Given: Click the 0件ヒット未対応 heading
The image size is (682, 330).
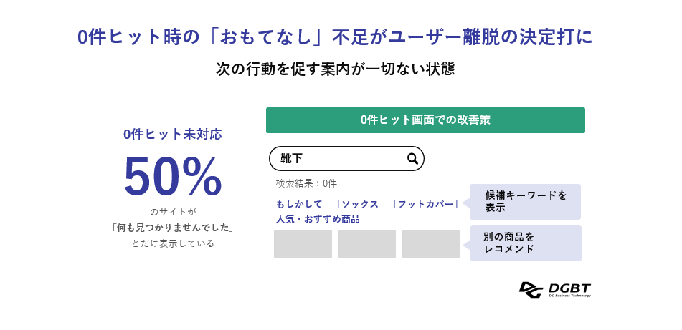Looking at the screenshot, I should click(173, 135).
